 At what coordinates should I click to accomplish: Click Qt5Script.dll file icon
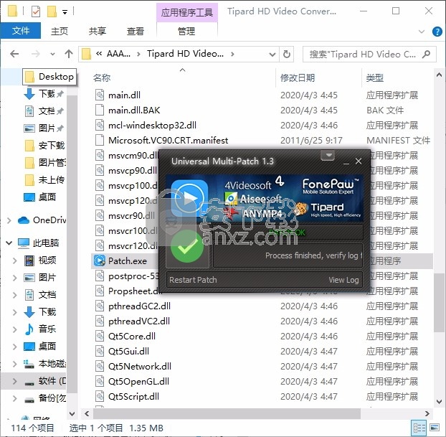click(x=100, y=397)
